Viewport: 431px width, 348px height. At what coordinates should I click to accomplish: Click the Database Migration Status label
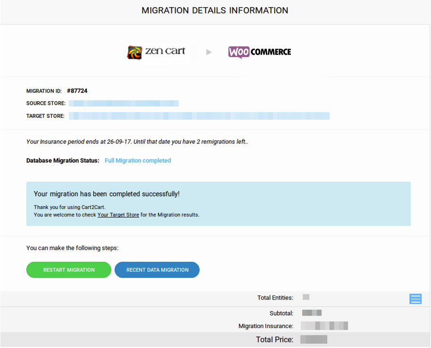pos(63,160)
